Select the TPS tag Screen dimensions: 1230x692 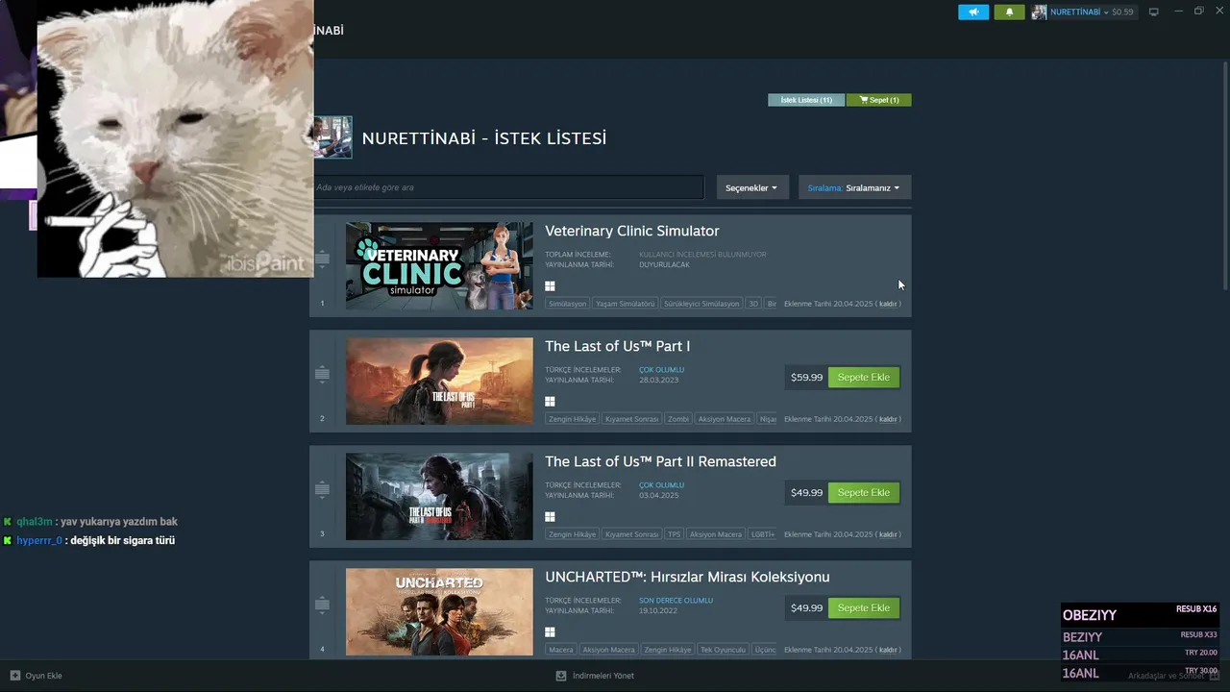(674, 534)
